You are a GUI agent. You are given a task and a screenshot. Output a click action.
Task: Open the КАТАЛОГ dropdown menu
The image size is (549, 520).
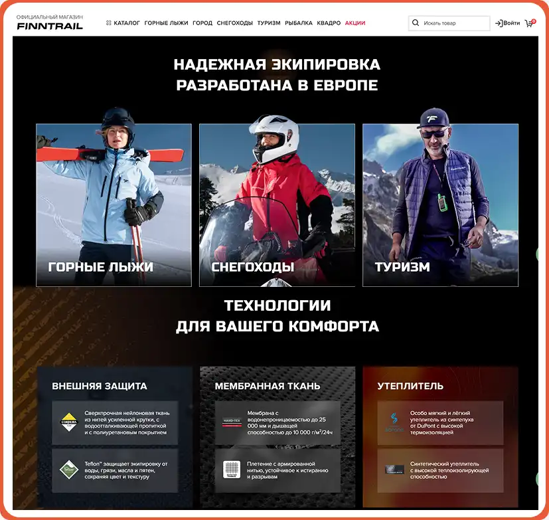pos(128,23)
